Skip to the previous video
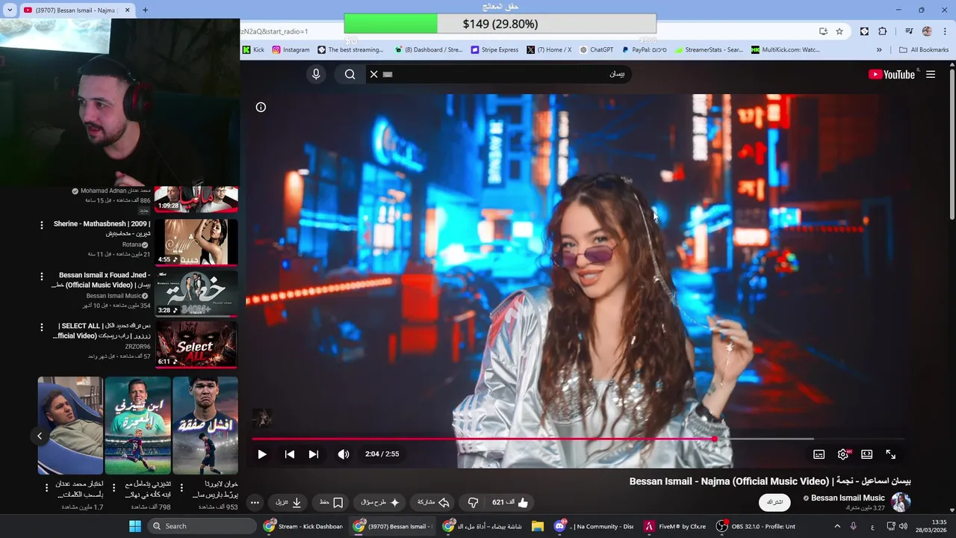 [290, 454]
